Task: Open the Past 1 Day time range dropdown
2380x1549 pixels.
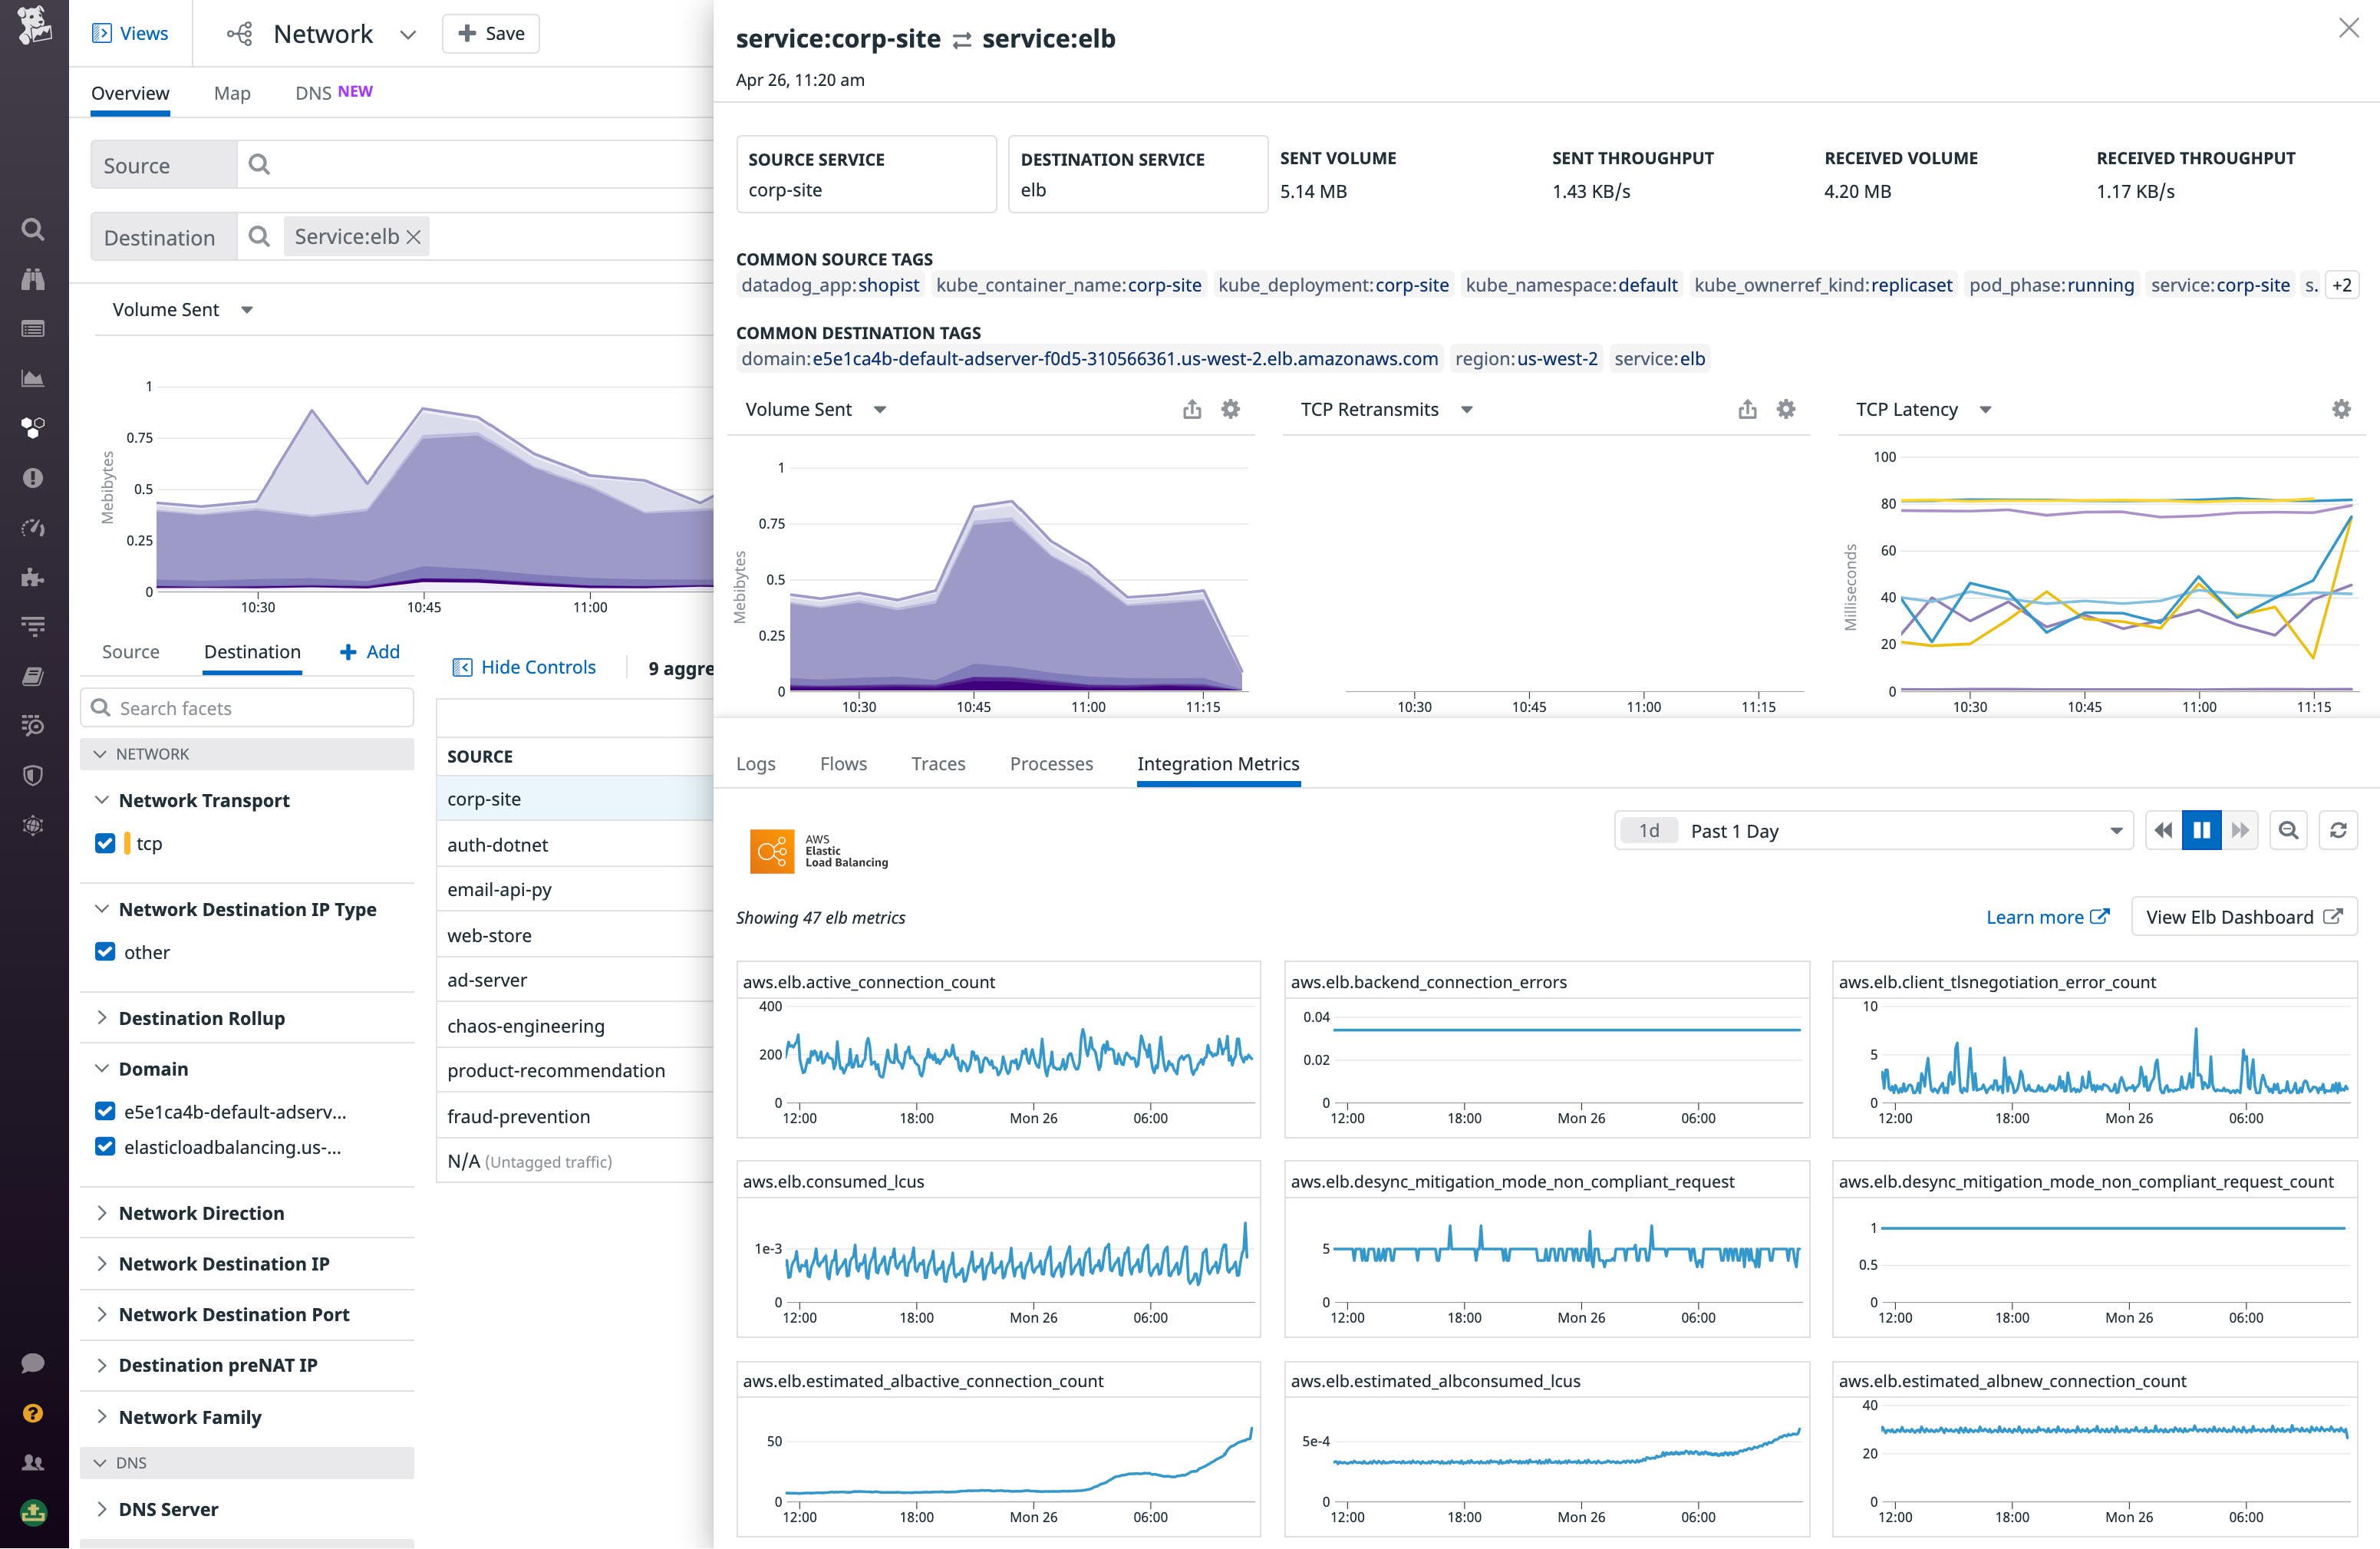Action: (x=1875, y=830)
